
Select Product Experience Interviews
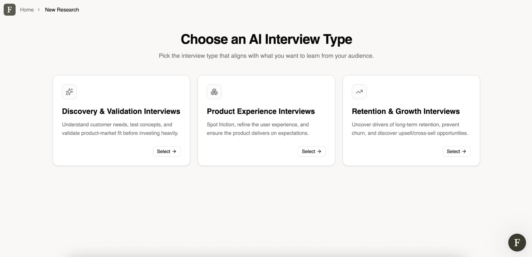click(312, 151)
